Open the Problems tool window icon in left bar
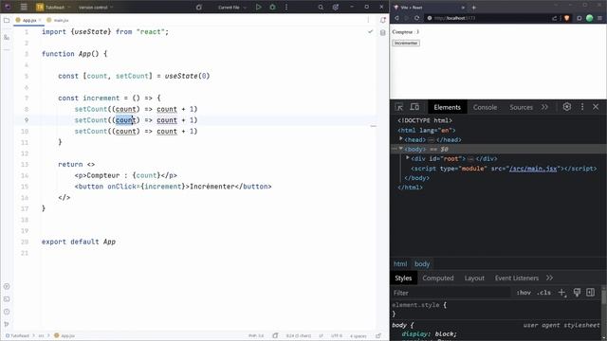This screenshot has width=607, height=341. [x=7, y=312]
